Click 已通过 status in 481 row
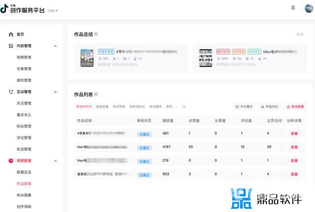 click(x=144, y=134)
